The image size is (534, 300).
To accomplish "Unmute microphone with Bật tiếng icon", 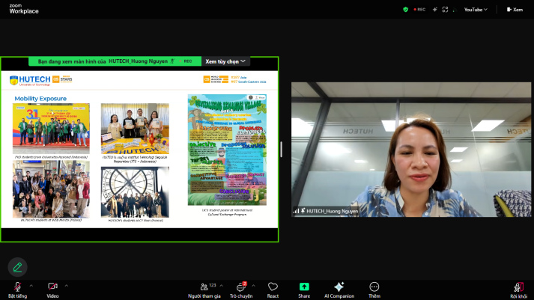I will (x=17, y=290).
